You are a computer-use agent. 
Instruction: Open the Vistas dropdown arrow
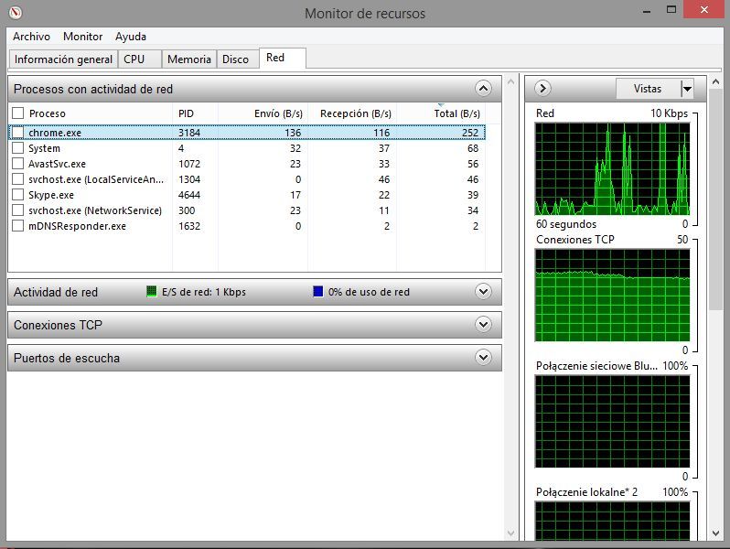pyautogui.click(x=687, y=89)
